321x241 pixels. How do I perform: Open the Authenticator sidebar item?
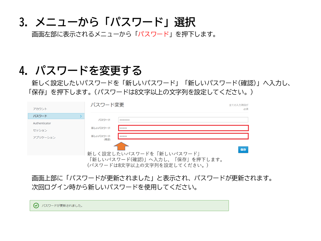click(x=42, y=123)
